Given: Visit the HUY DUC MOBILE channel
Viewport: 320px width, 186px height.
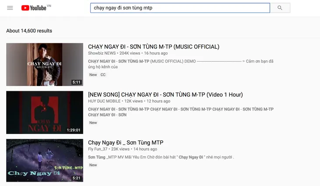Looking at the screenshot, I should [x=104, y=101].
